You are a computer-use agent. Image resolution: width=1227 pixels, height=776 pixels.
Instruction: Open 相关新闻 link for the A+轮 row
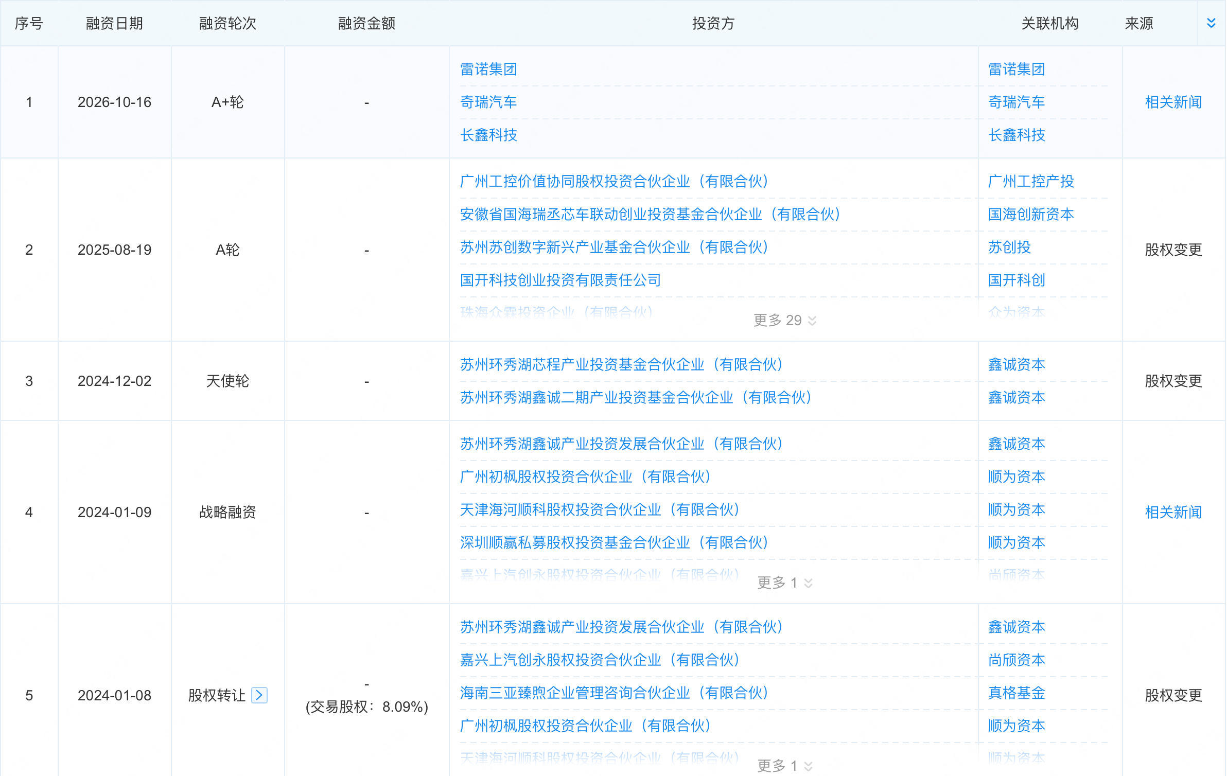(1173, 102)
